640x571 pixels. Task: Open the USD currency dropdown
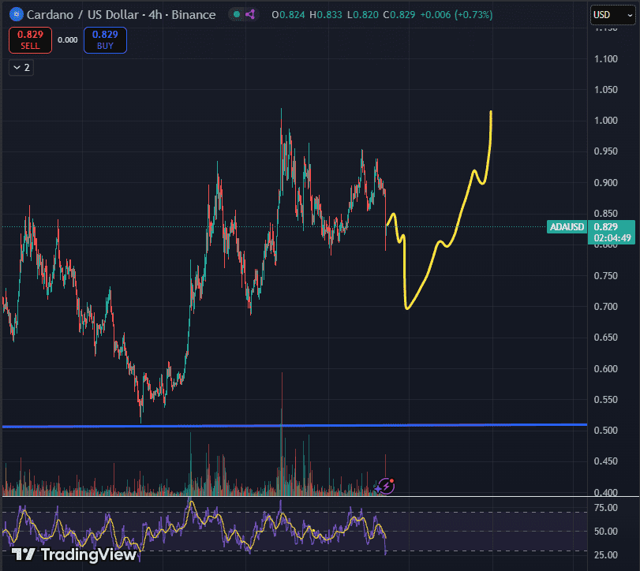tap(612, 13)
